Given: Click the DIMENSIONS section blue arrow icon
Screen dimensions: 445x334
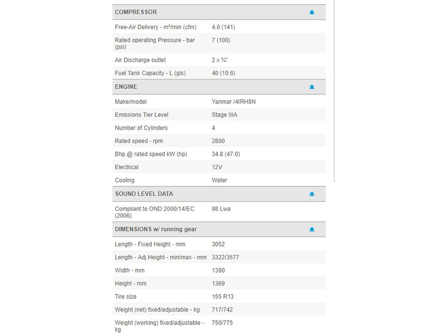Looking at the screenshot, I should pyautogui.click(x=311, y=229).
